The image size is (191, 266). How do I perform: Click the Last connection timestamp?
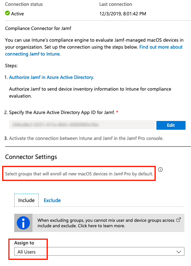click(122, 14)
